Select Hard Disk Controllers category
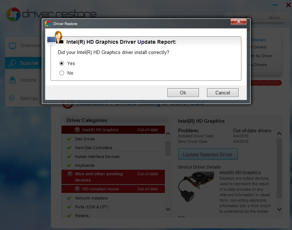This screenshot has height=230, width=292. 113,148
